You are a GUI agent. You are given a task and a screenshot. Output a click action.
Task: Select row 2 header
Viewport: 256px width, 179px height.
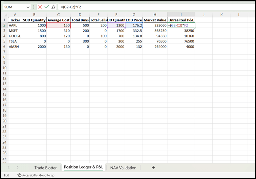pyautogui.click(x=4, y=25)
